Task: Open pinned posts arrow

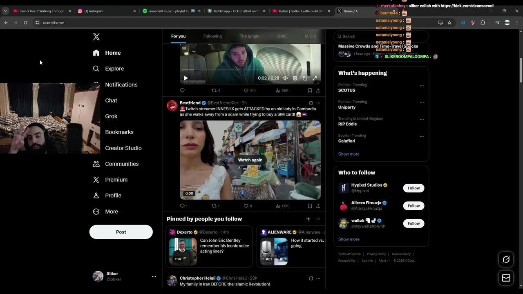Action: pyautogui.click(x=308, y=219)
